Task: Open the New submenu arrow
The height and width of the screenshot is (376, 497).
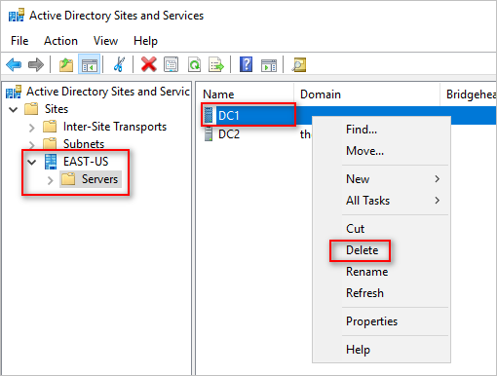Action: [438, 179]
